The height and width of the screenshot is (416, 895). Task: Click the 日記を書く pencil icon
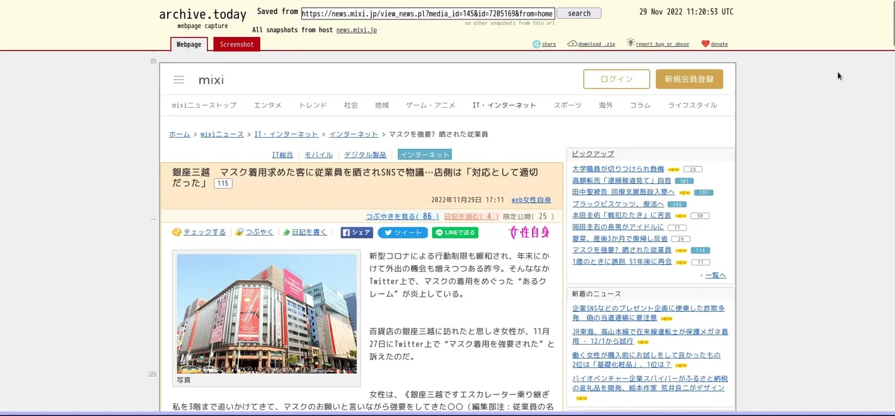(287, 232)
